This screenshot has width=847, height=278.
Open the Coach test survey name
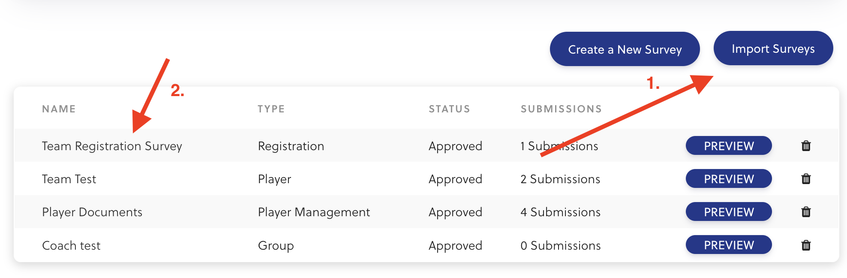tap(71, 246)
